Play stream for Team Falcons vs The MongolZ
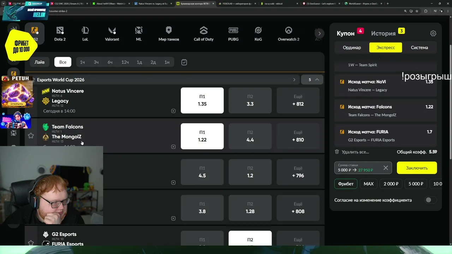Screen dimensions: 452x254 point(173,147)
